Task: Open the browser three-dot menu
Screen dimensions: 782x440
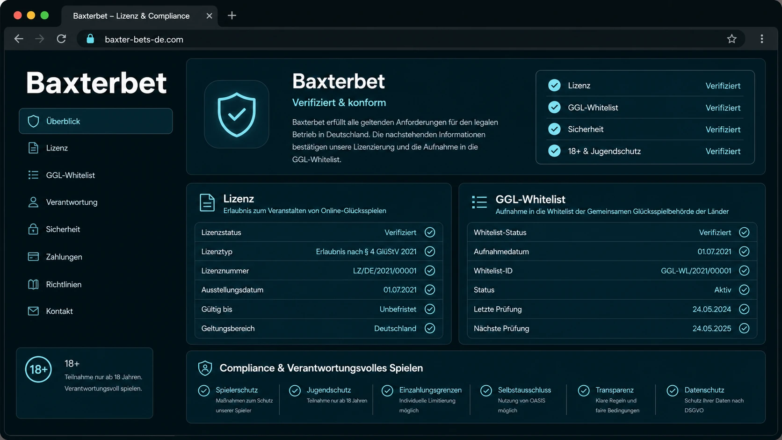Action: pyautogui.click(x=762, y=39)
